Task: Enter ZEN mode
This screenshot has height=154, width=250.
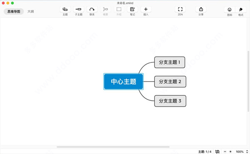Action: [x=180, y=10]
